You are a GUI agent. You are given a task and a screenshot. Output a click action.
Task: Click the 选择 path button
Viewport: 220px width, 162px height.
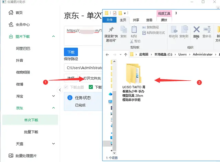71,78
